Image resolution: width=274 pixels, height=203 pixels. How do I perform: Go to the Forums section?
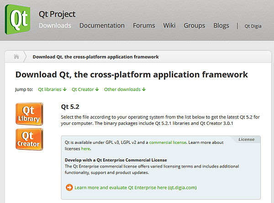(x=144, y=25)
